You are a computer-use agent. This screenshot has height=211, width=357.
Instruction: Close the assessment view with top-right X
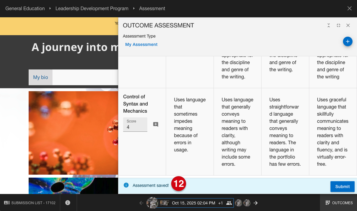pos(350,8)
